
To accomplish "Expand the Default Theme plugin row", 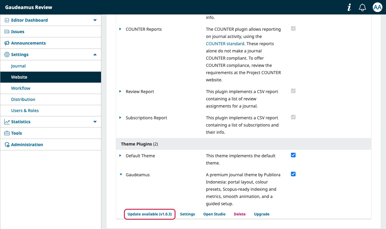I will [x=120, y=156].
